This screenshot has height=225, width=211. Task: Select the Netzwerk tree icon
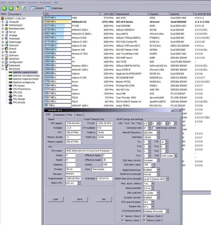[x=7, y=45]
